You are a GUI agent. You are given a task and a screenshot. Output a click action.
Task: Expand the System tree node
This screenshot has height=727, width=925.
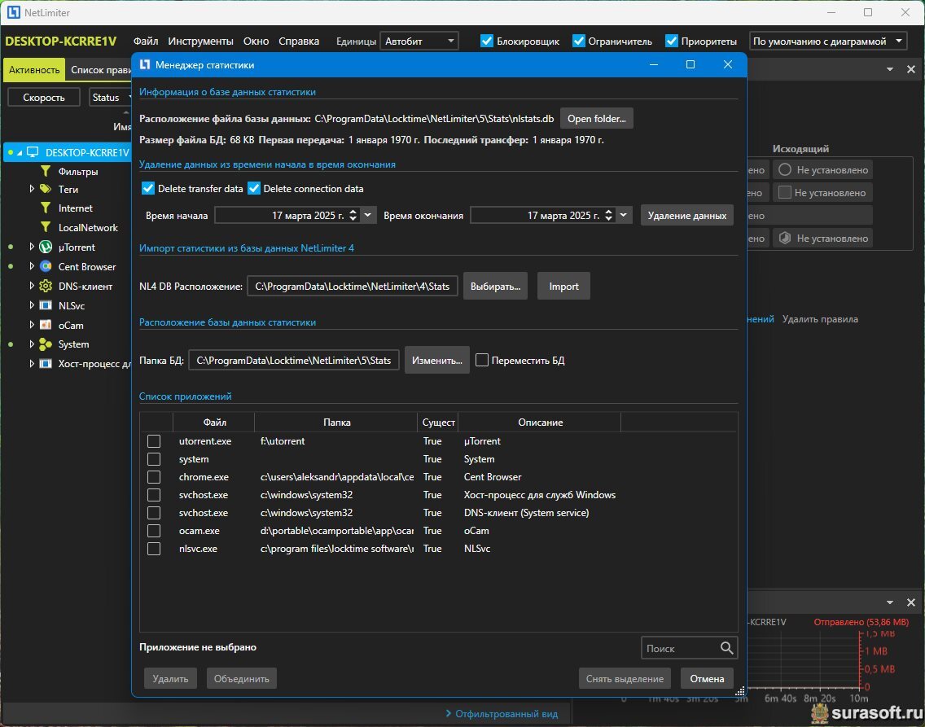click(x=31, y=344)
